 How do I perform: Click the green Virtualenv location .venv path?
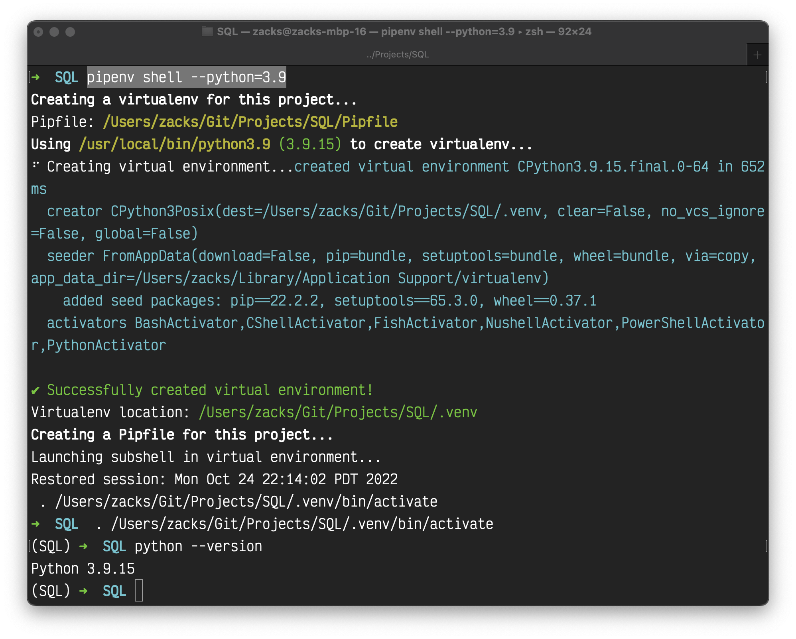(x=337, y=412)
